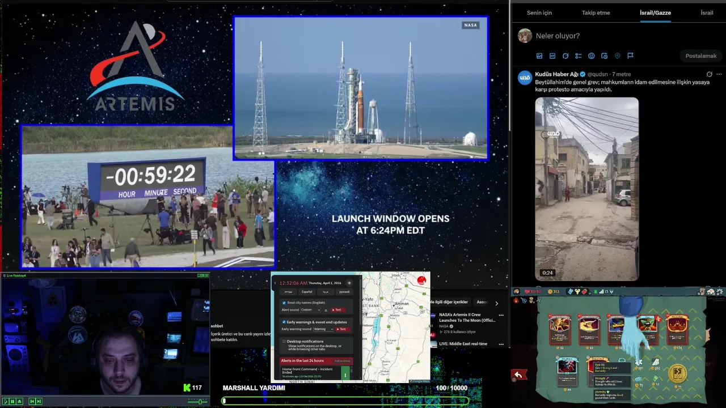Click the Grok icon in composer toolbar
Image resolution: width=726 pixels, height=408 pixels.
(565, 56)
